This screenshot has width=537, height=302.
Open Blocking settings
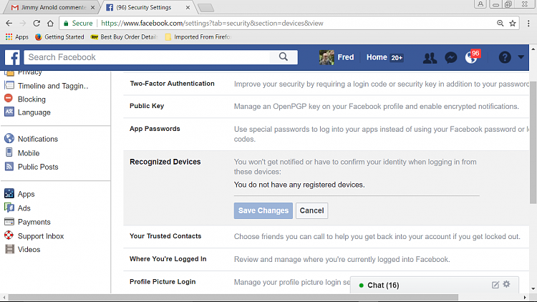tap(32, 99)
